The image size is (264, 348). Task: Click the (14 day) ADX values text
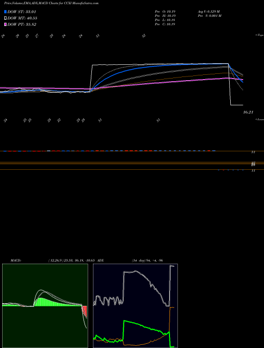(147, 260)
